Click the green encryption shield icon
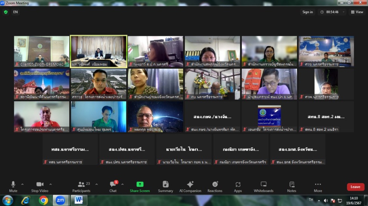 click(6, 12)
